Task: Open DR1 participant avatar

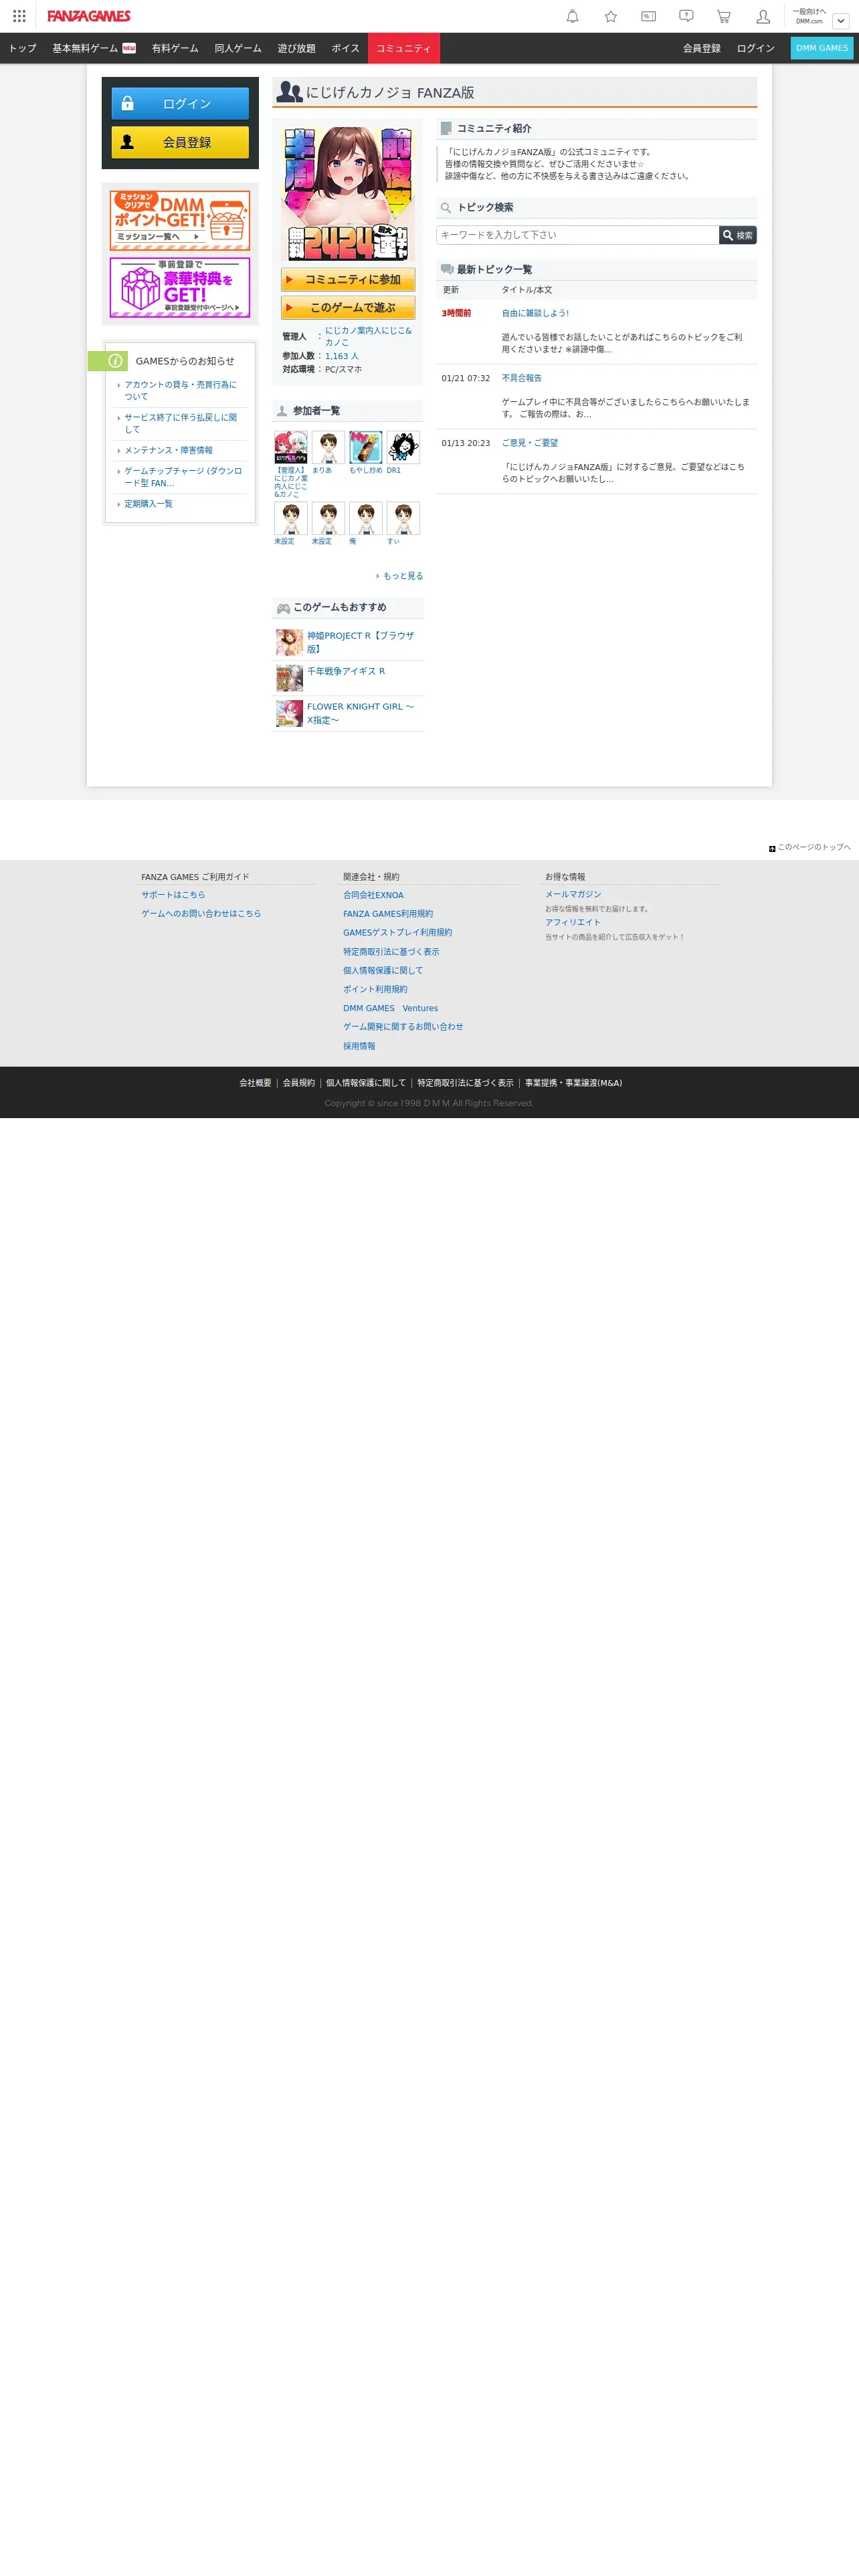Action: point(403,447)
